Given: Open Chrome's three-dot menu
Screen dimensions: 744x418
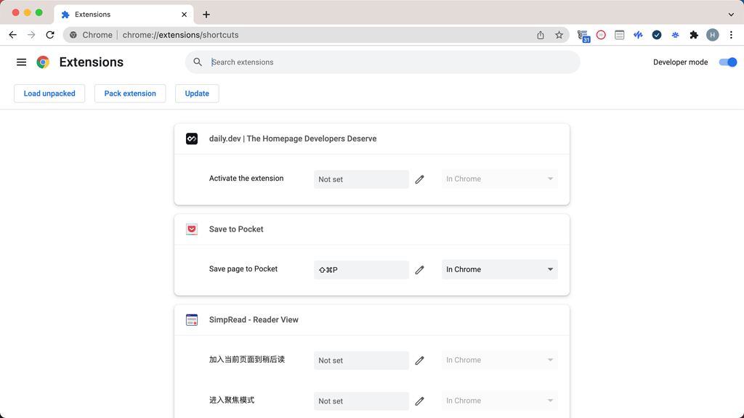Looking at the screenshot, I should click(x=732, y=34).
